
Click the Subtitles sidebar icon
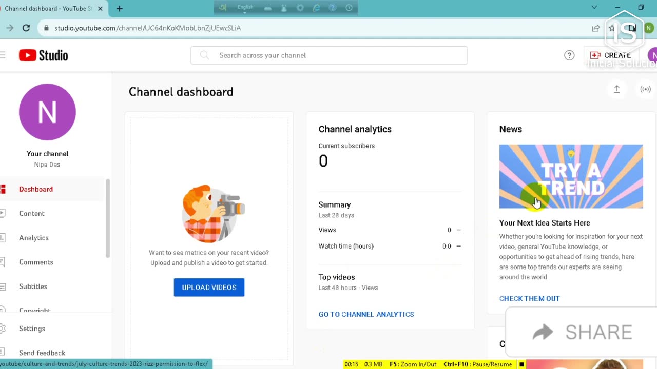tap(3, 286)
